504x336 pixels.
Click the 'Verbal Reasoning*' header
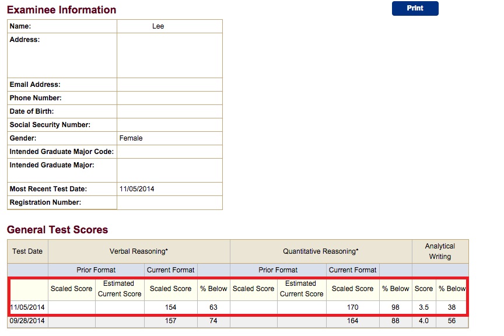coord(139,251)
